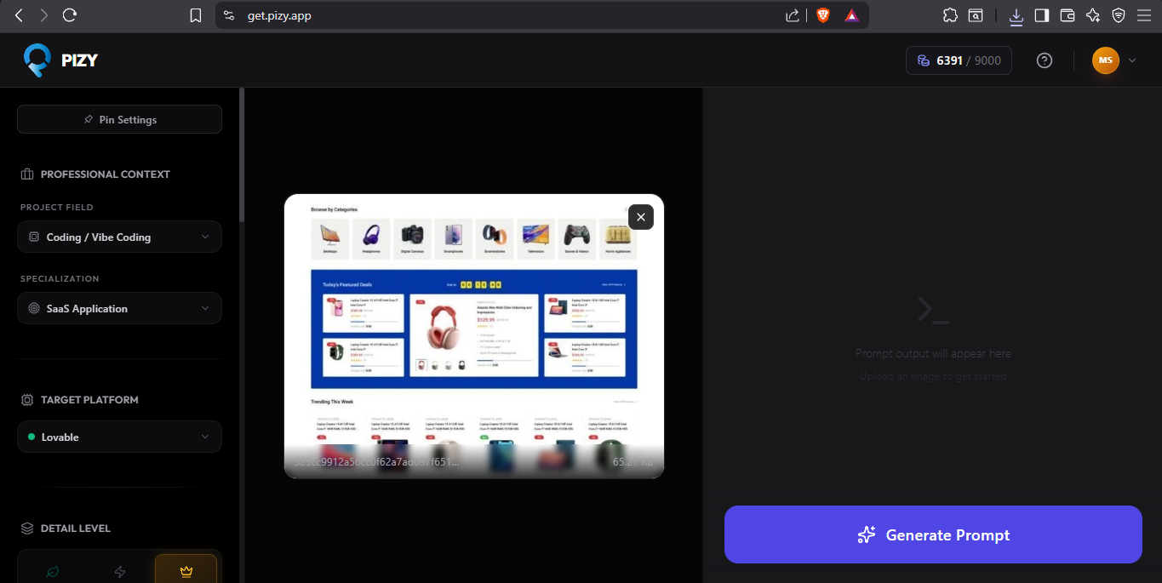Screen dimensions: 1162x583
Task: Open Brave Rewards triangle icon
Action: pyautogui.click(x=851, y=15)
